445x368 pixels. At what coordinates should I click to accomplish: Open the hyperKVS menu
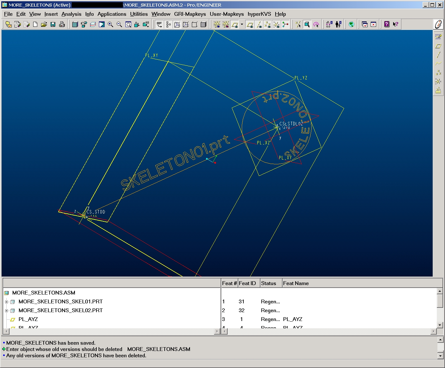pyautogui.click(x=259, y=14)
